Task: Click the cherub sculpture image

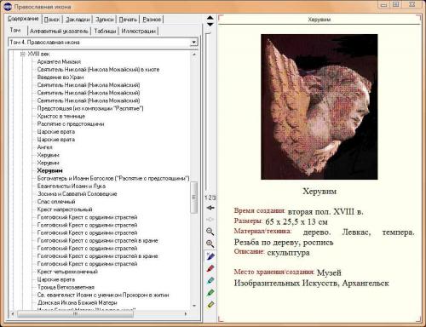Action: tap(319, 106)
